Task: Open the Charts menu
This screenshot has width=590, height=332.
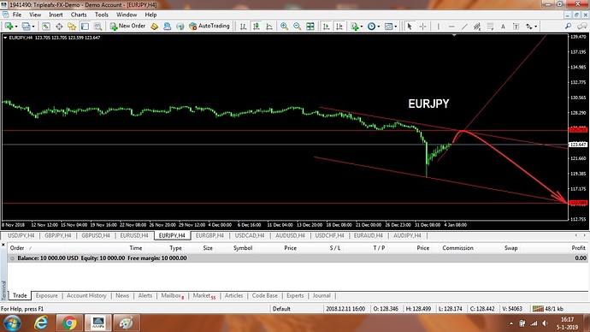Action: tap(79, 15)
